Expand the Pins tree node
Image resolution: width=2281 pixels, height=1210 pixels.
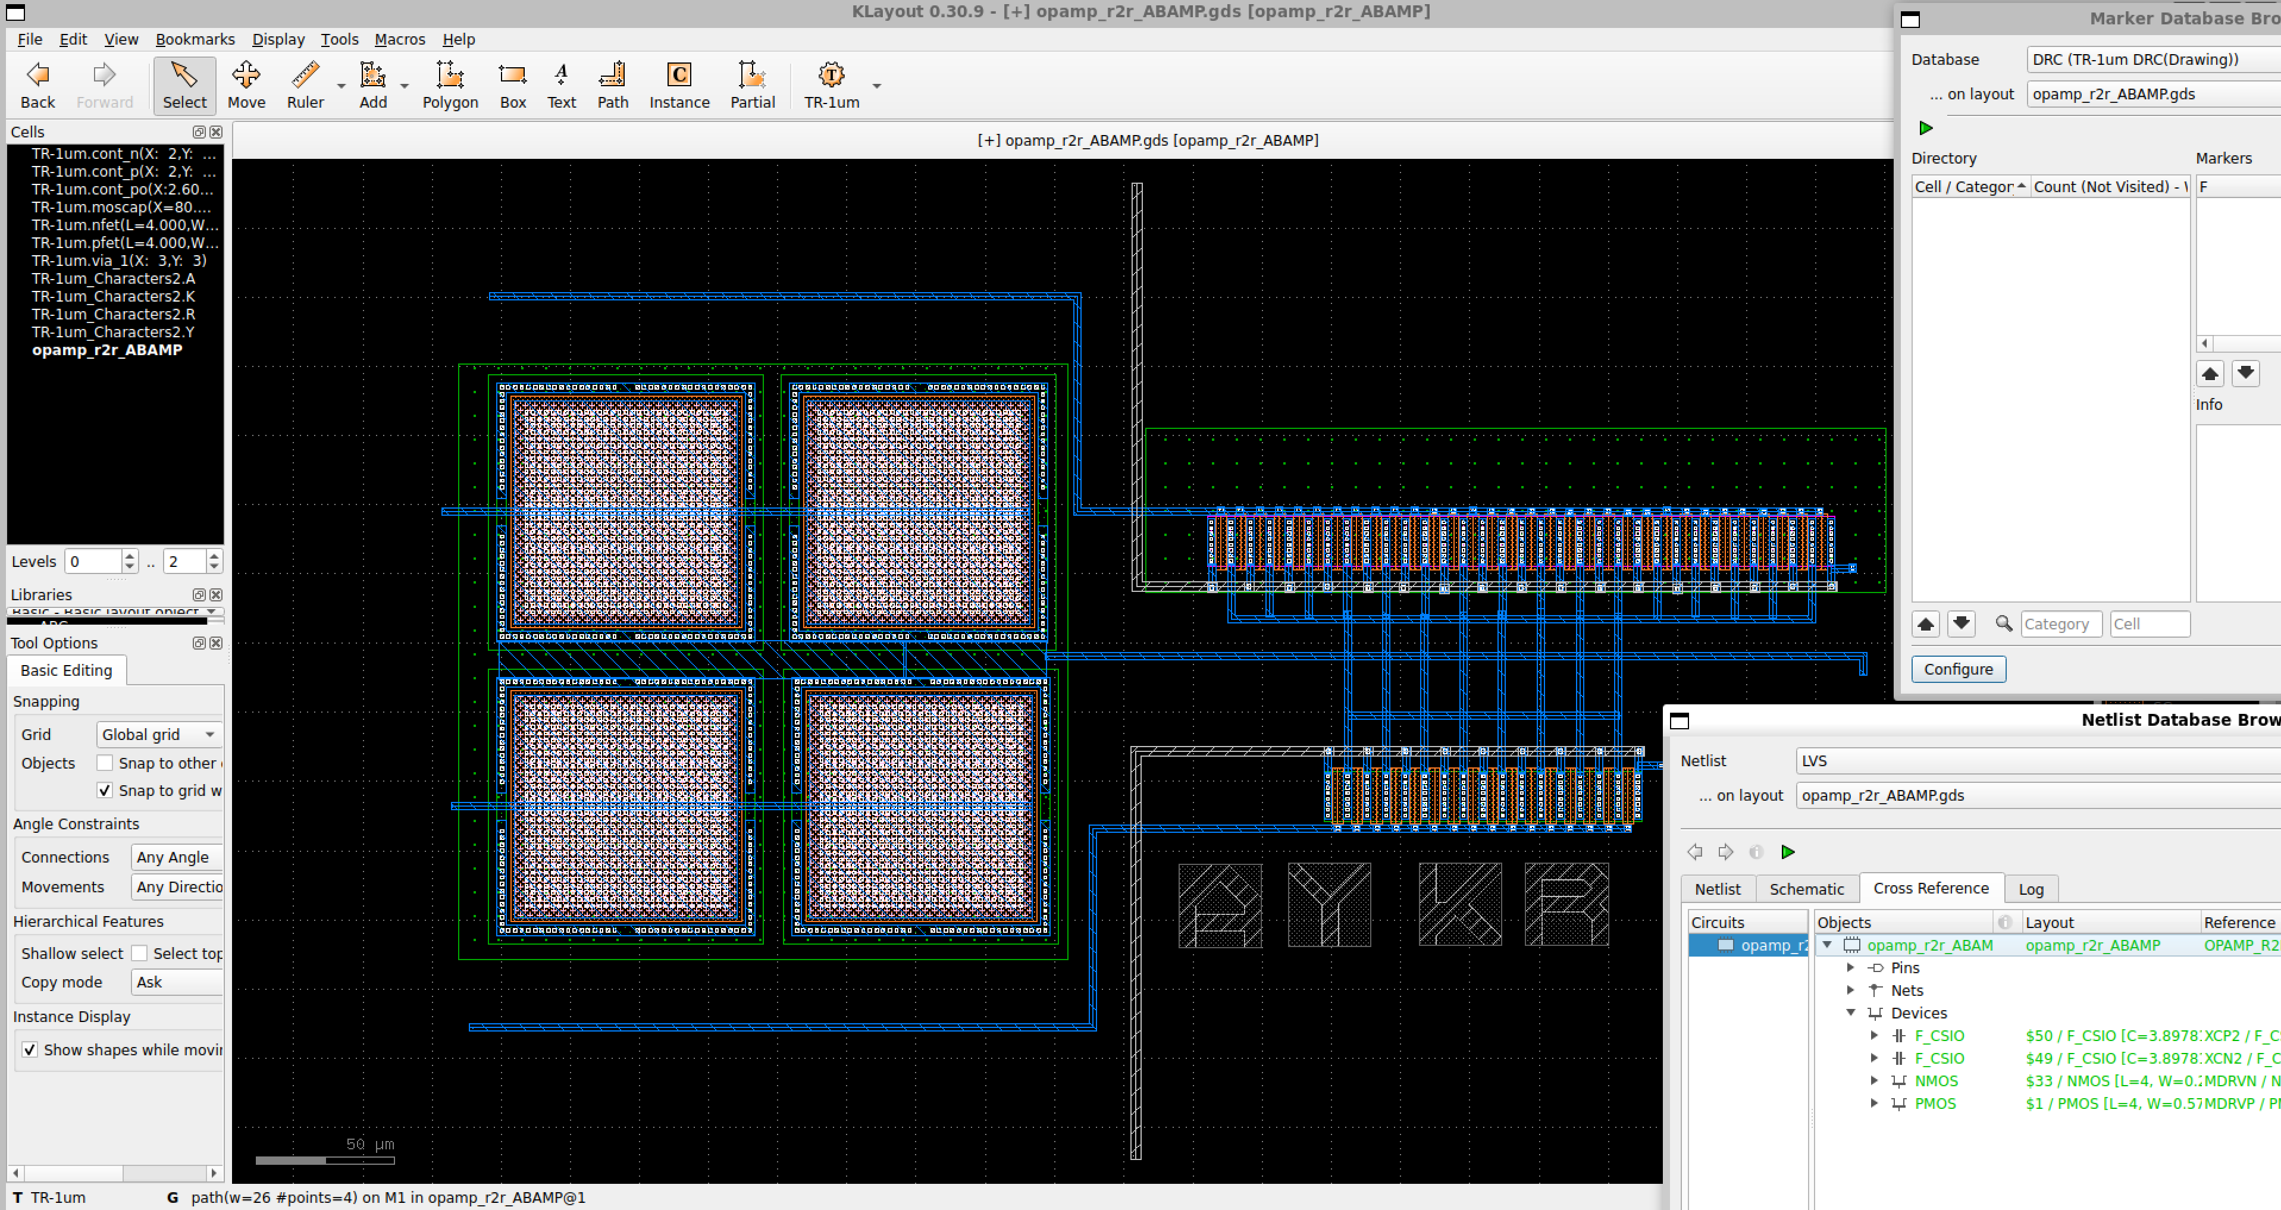click(x=1851, y=967)
